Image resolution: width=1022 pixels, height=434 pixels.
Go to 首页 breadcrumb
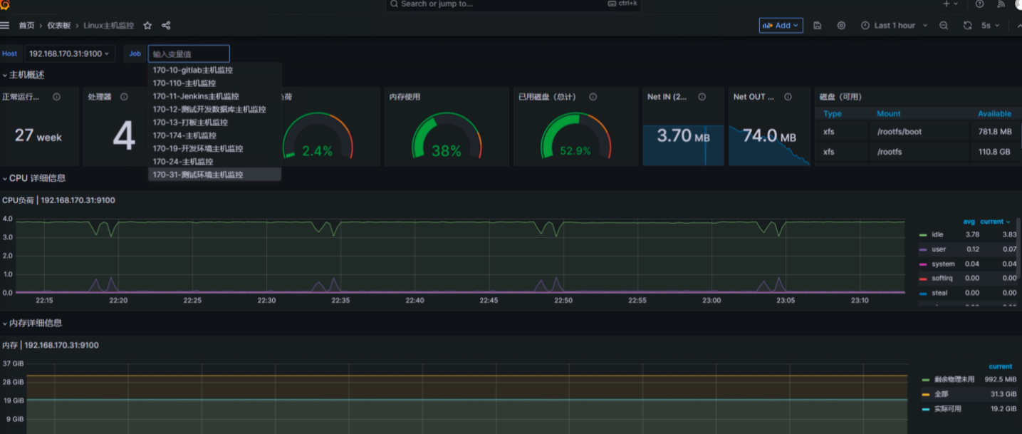[26, 26]
